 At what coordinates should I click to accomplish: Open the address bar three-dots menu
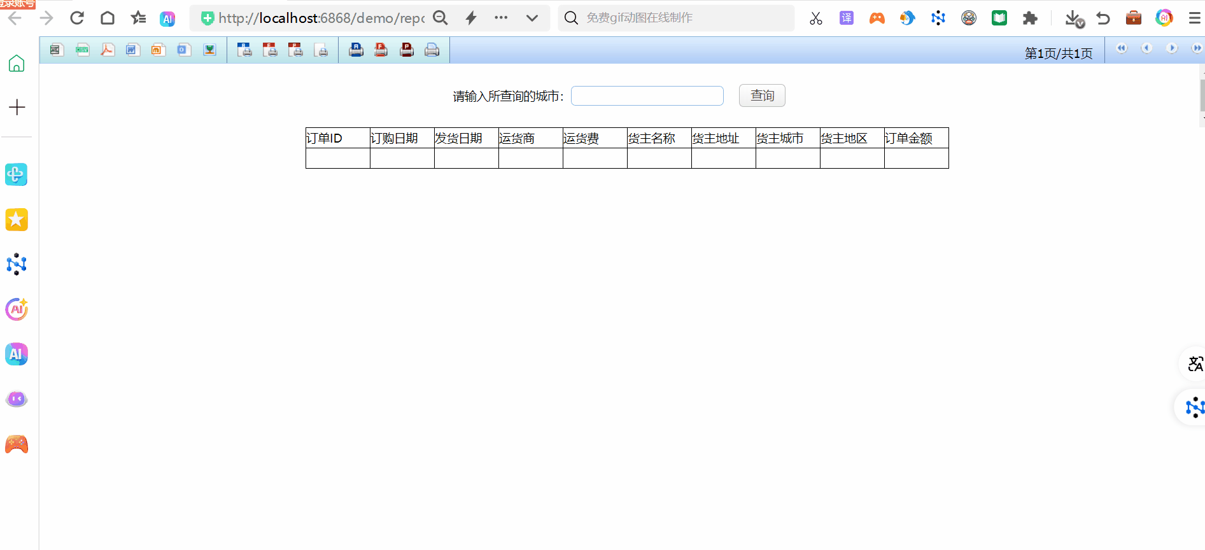501,18
